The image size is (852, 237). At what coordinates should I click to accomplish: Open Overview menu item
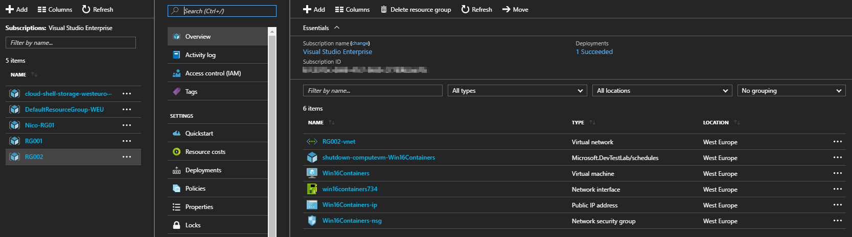coord(218,37)
